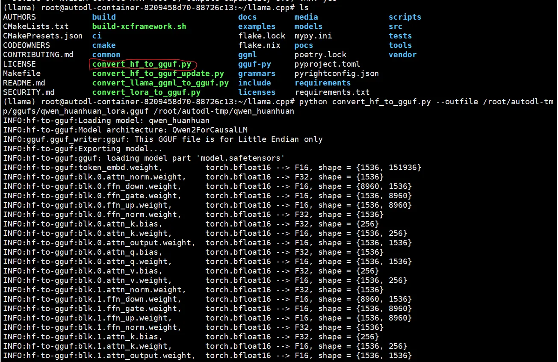Click the ggml directory name

(x=248, y=55)
